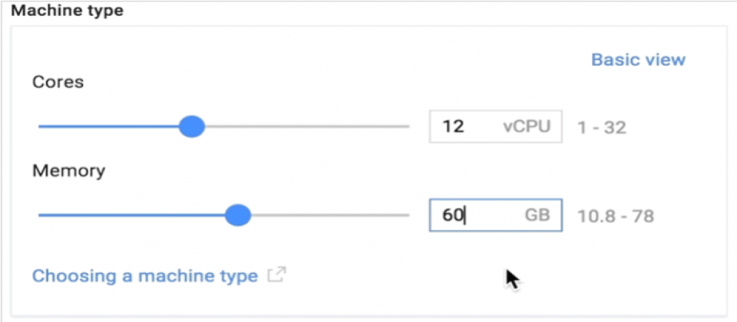The image size is (737, 322).
Task: Click the Cores label
Action: pos(58,82)
